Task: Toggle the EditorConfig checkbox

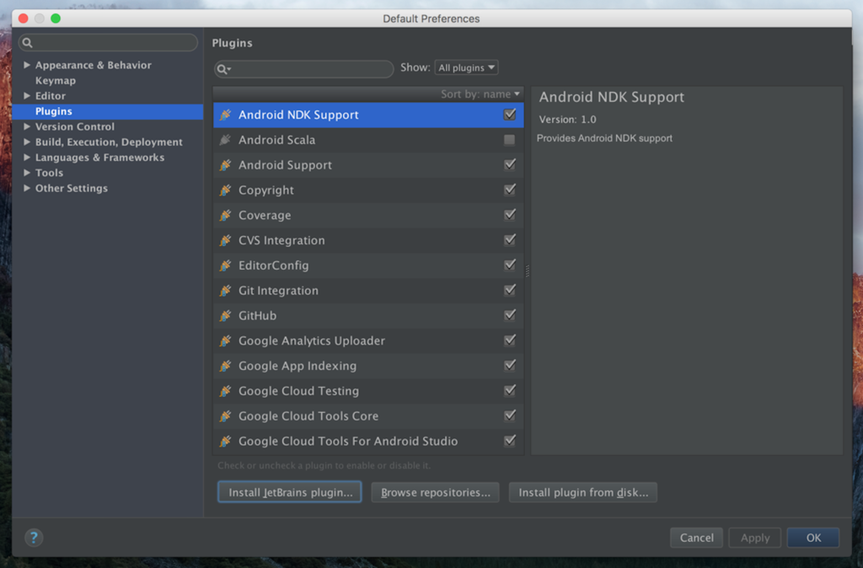Action: pyautogui.click(x=510, y=265)
